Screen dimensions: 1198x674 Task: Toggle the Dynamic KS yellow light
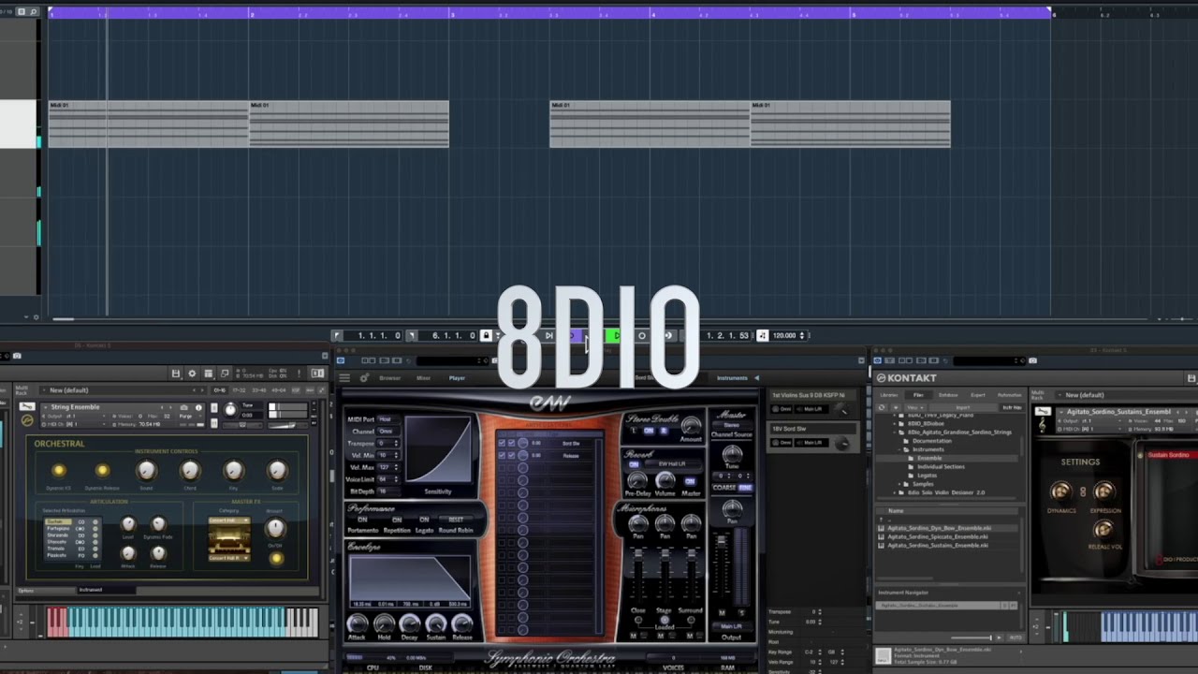pyautogui.click(x=59, y=470)
